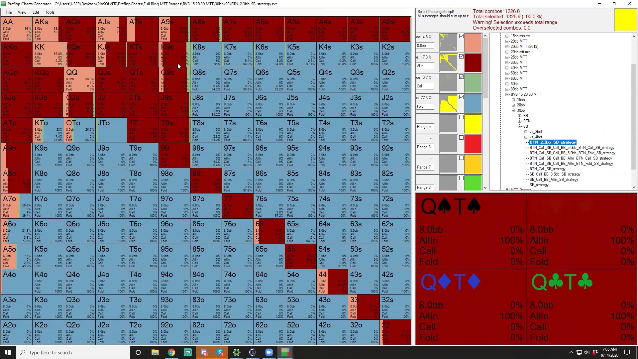The image size is (638, 359).
Task: Open the Skype taskbar icon
Action: coord(220,352)
